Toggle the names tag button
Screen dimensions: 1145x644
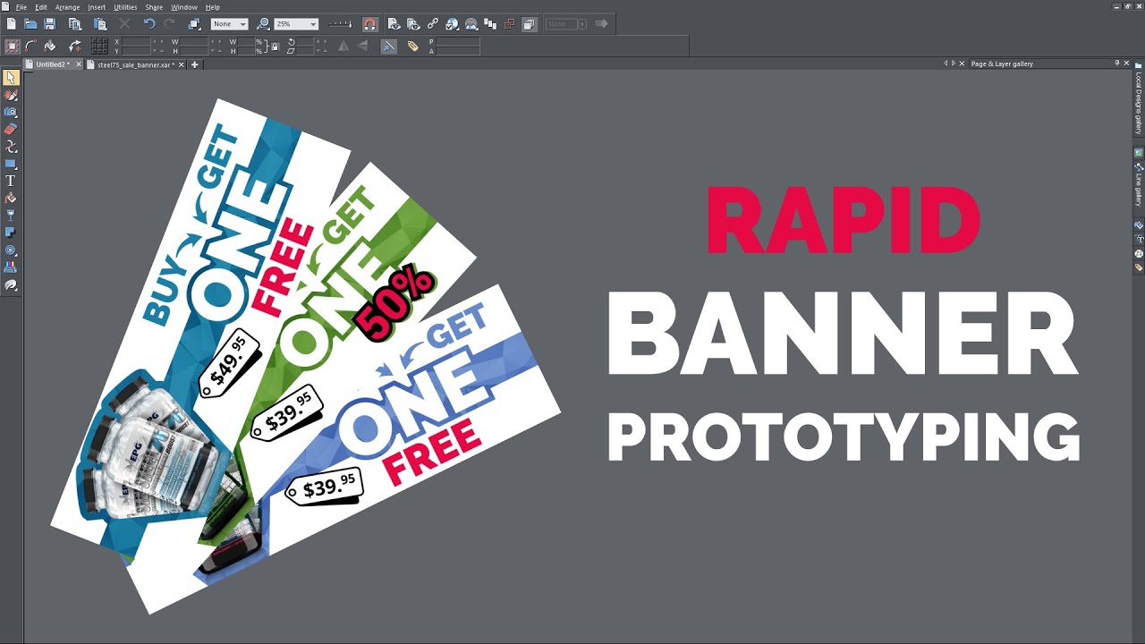click(x=412, y=47)
